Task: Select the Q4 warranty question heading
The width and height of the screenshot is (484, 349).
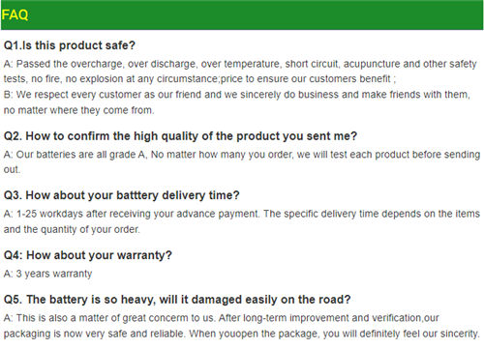Action: pyautogui.click(x=88, y=255)
